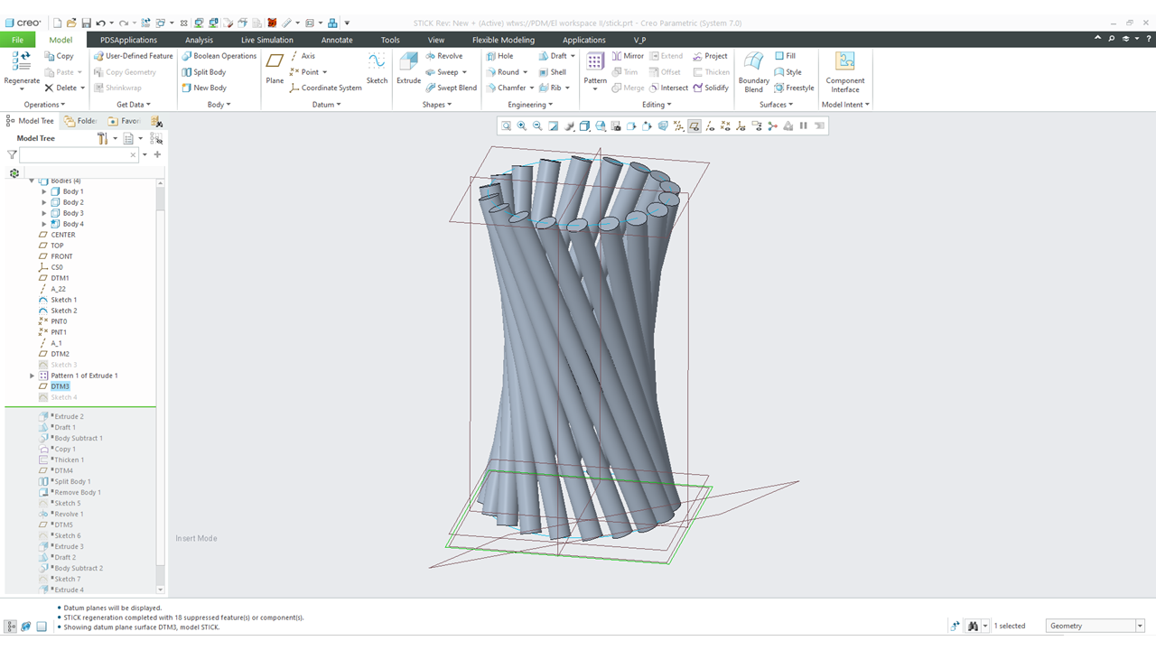Viewport: 1156px width, 650px height.
Task: Toggle datum plane display
Action: [694, 126]
